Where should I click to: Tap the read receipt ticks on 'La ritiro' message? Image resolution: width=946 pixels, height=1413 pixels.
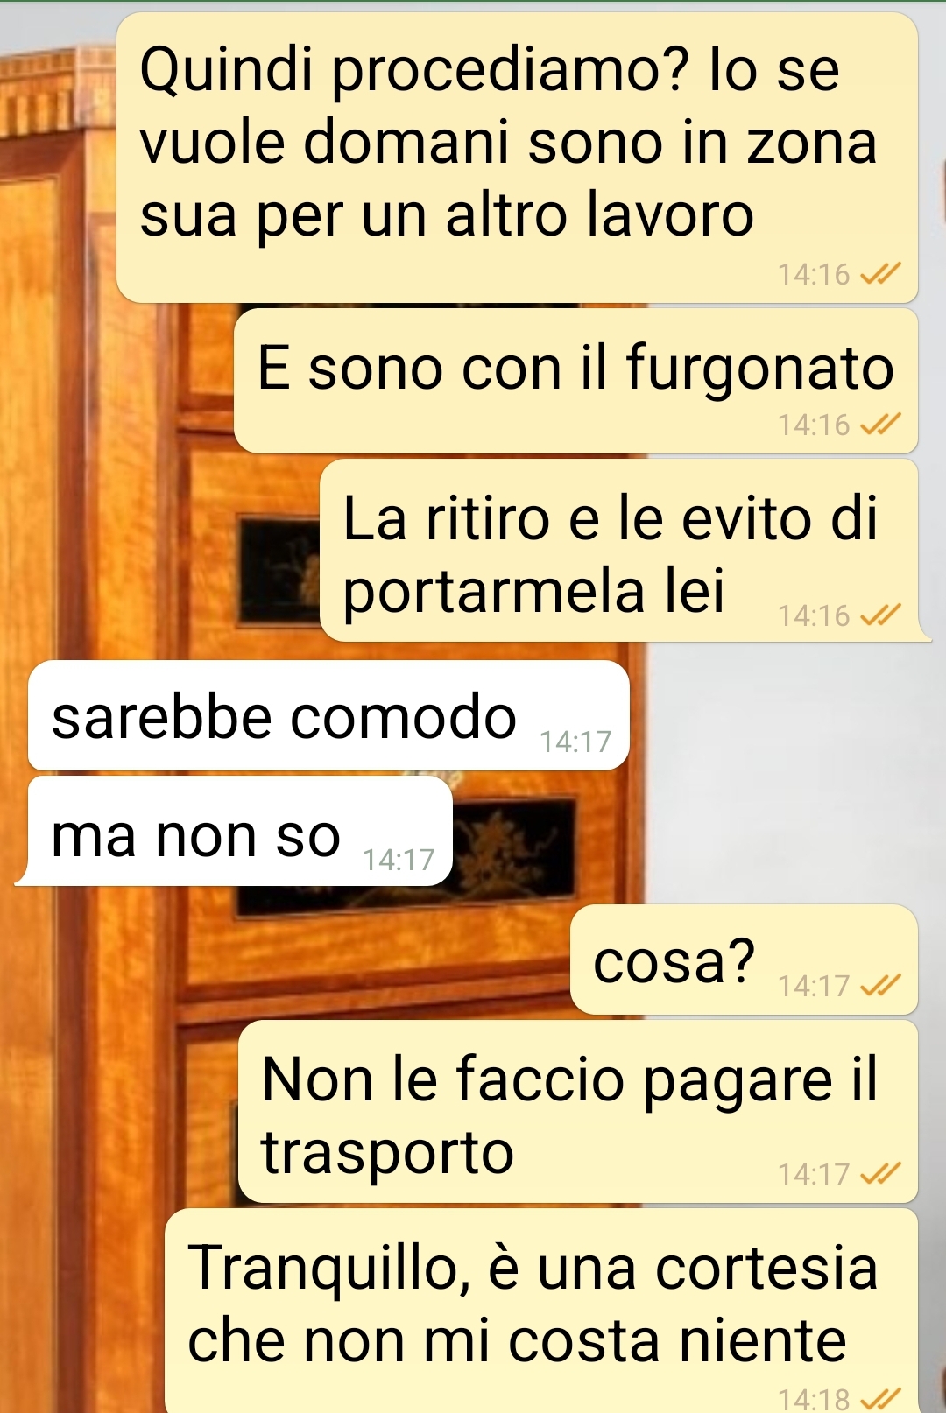(x=880, y=616)
